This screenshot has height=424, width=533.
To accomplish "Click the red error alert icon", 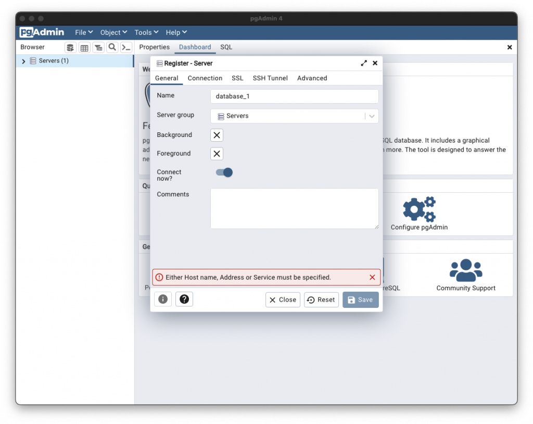I will pyautogui.click(x=159, y=277).
